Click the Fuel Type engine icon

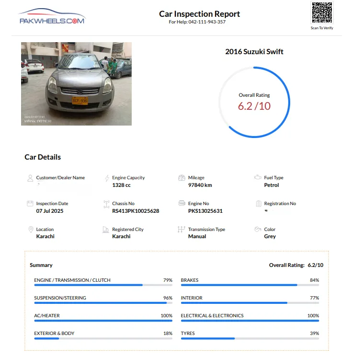pos(258,177)
